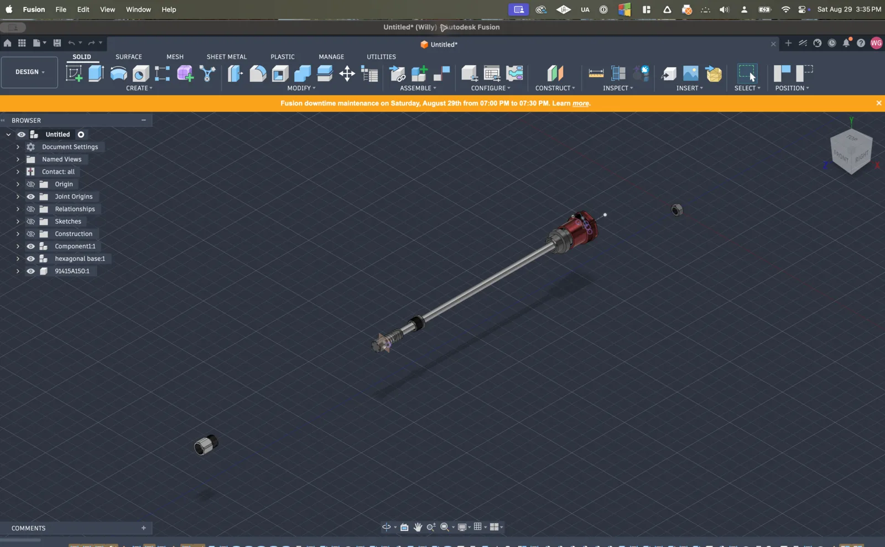Choose the Extrude tool icon
The image size is (885, 547).
(x=96, y=73)
